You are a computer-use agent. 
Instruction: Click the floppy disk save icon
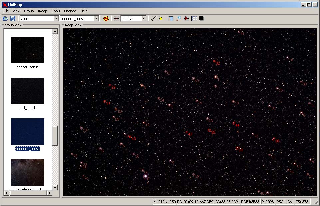13,19
